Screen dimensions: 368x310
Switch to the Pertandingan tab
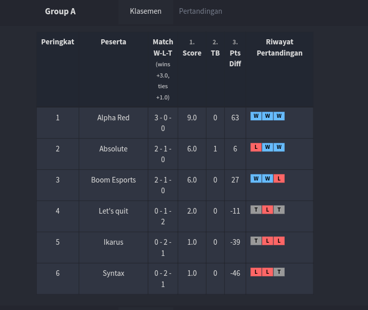pos(200,11)
